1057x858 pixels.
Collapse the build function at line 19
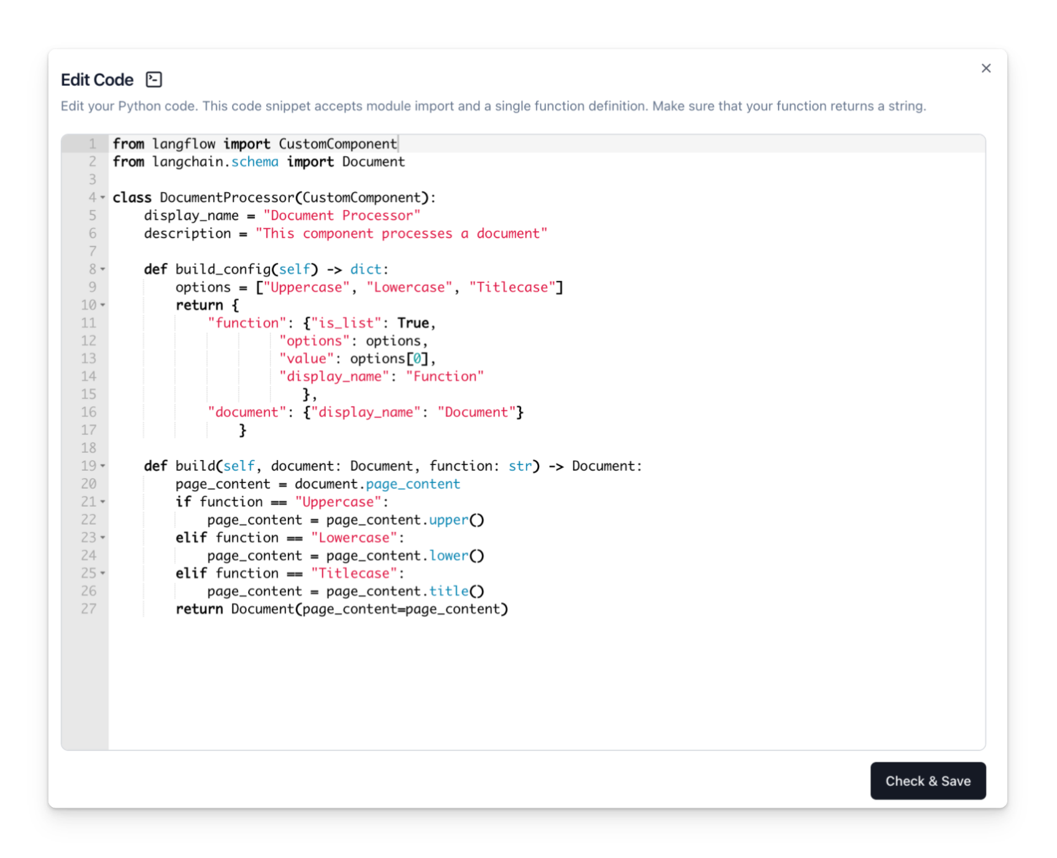[x=103, y=466]
